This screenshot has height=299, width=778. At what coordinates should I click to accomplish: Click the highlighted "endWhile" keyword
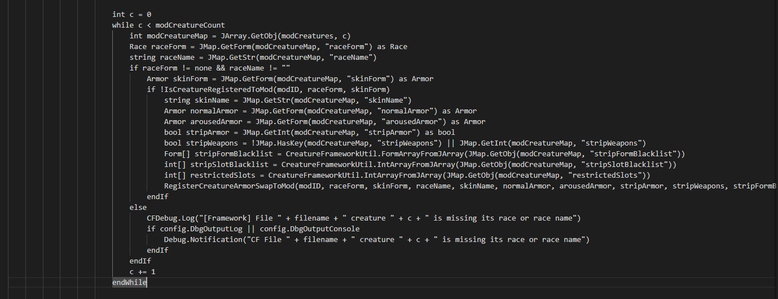pyautogui.click(x=129, y=282)
